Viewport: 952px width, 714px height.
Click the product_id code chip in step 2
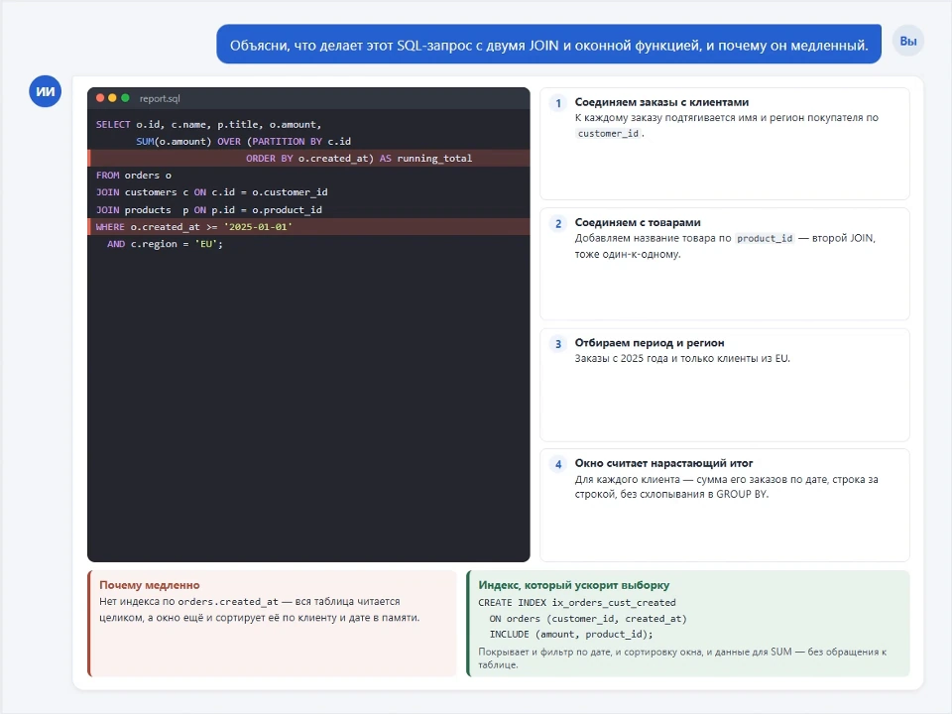[x=765, y=239]
